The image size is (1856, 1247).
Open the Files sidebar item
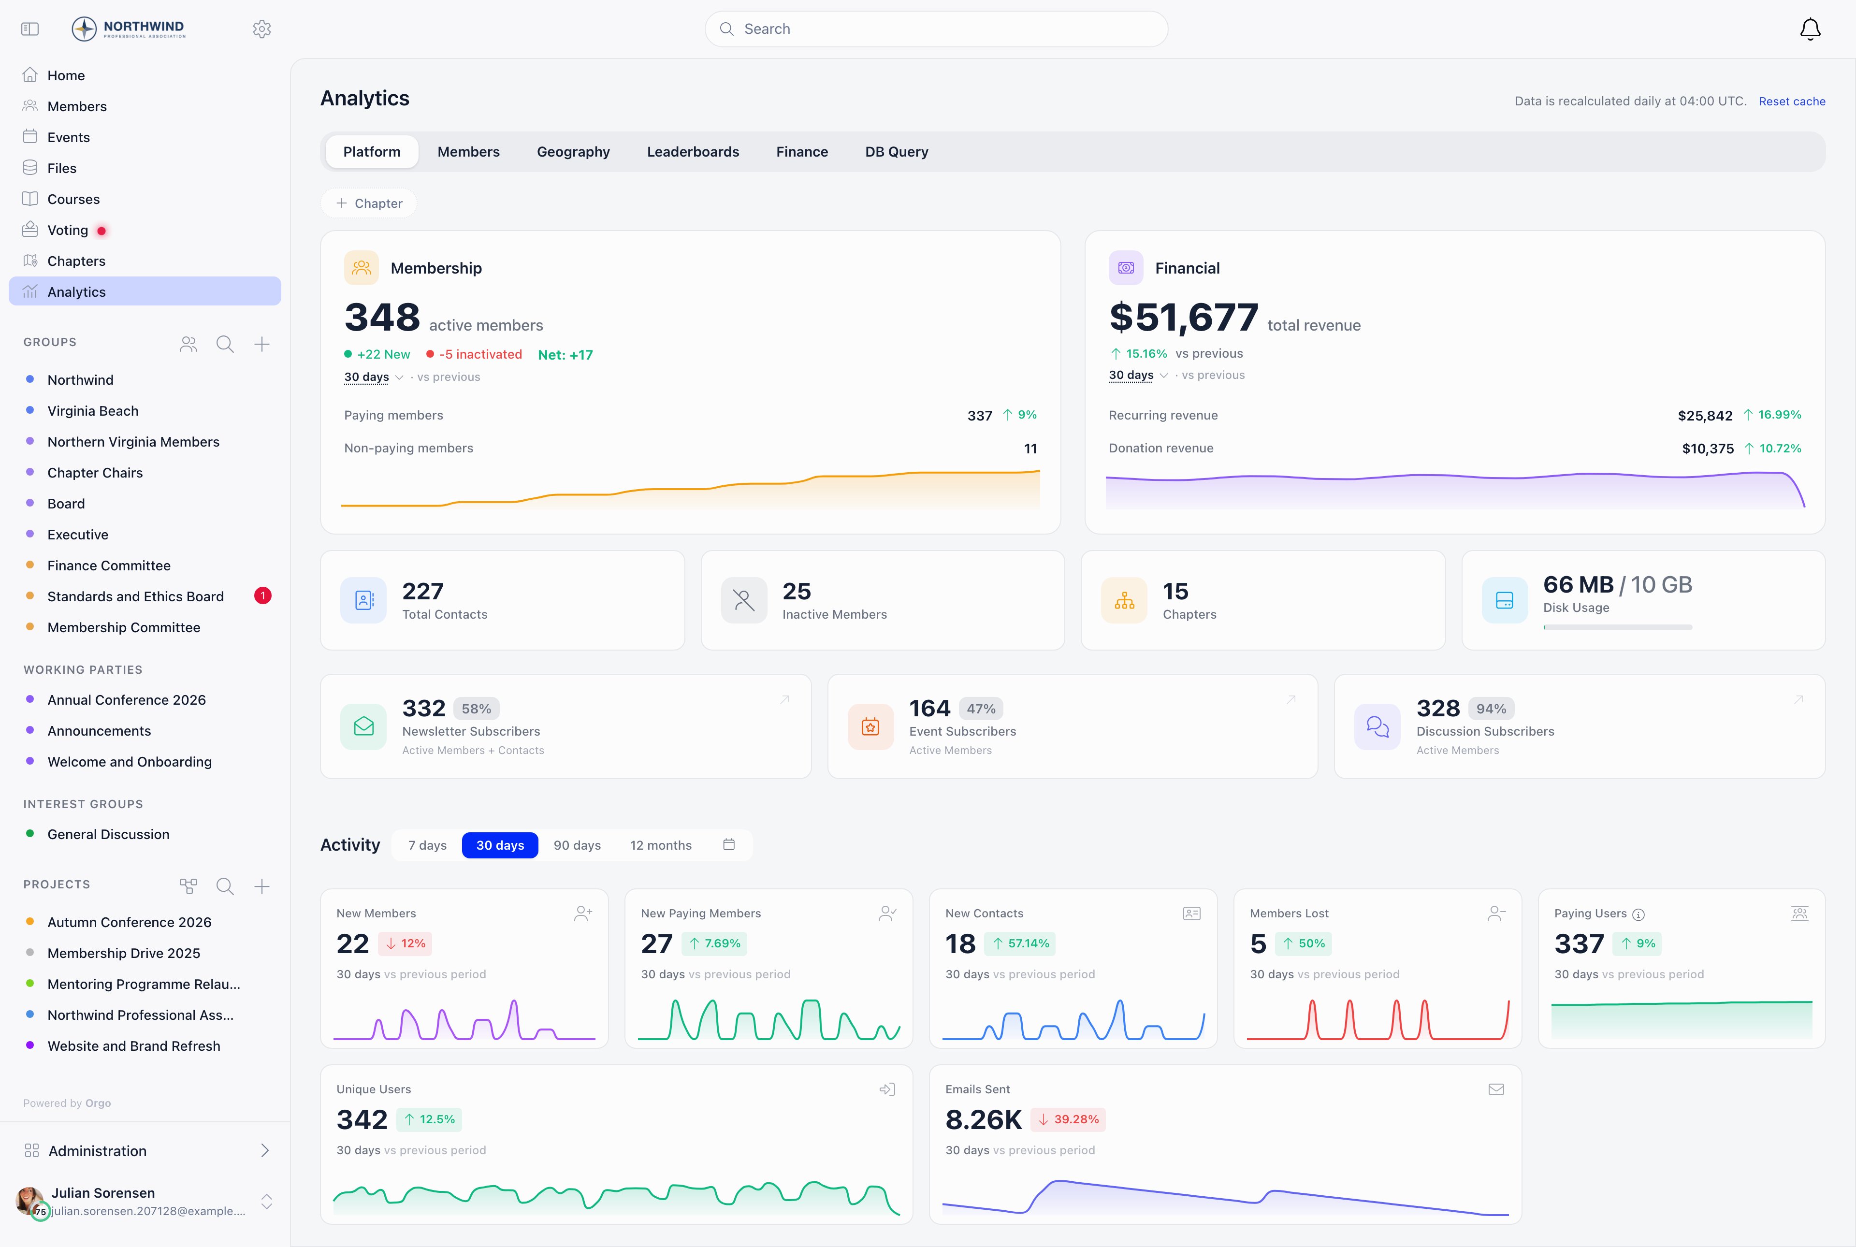click(145, 168)
